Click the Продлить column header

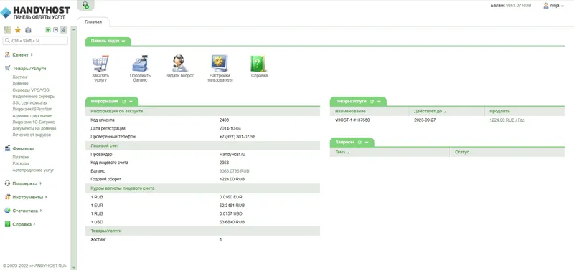click(524, 111)
